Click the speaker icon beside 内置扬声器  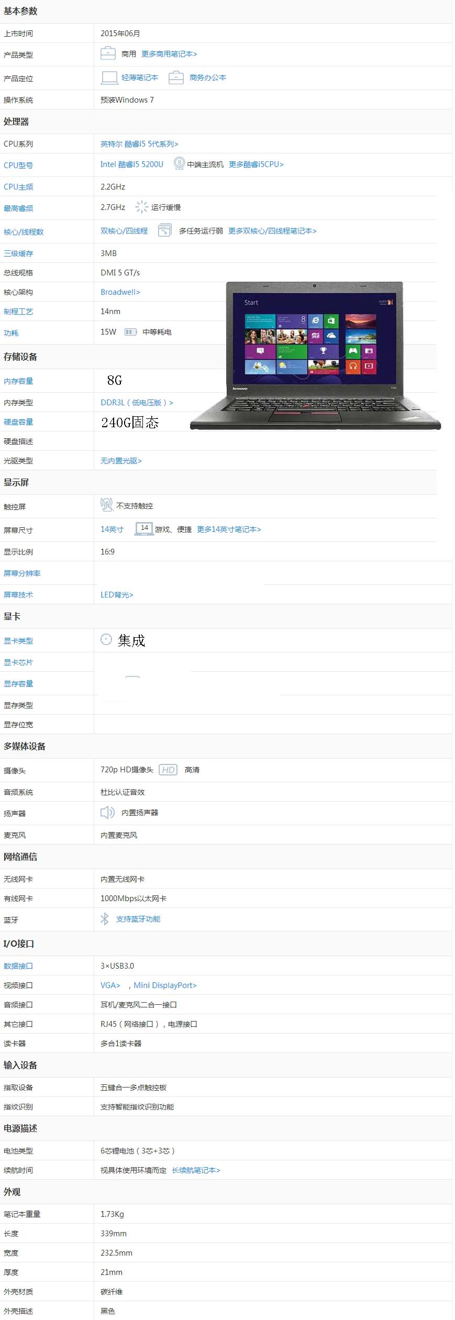[107, 812]
